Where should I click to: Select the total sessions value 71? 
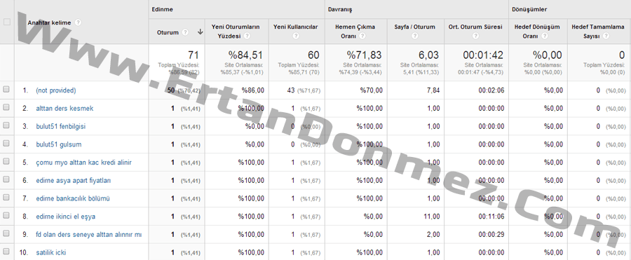pos(194,55)
